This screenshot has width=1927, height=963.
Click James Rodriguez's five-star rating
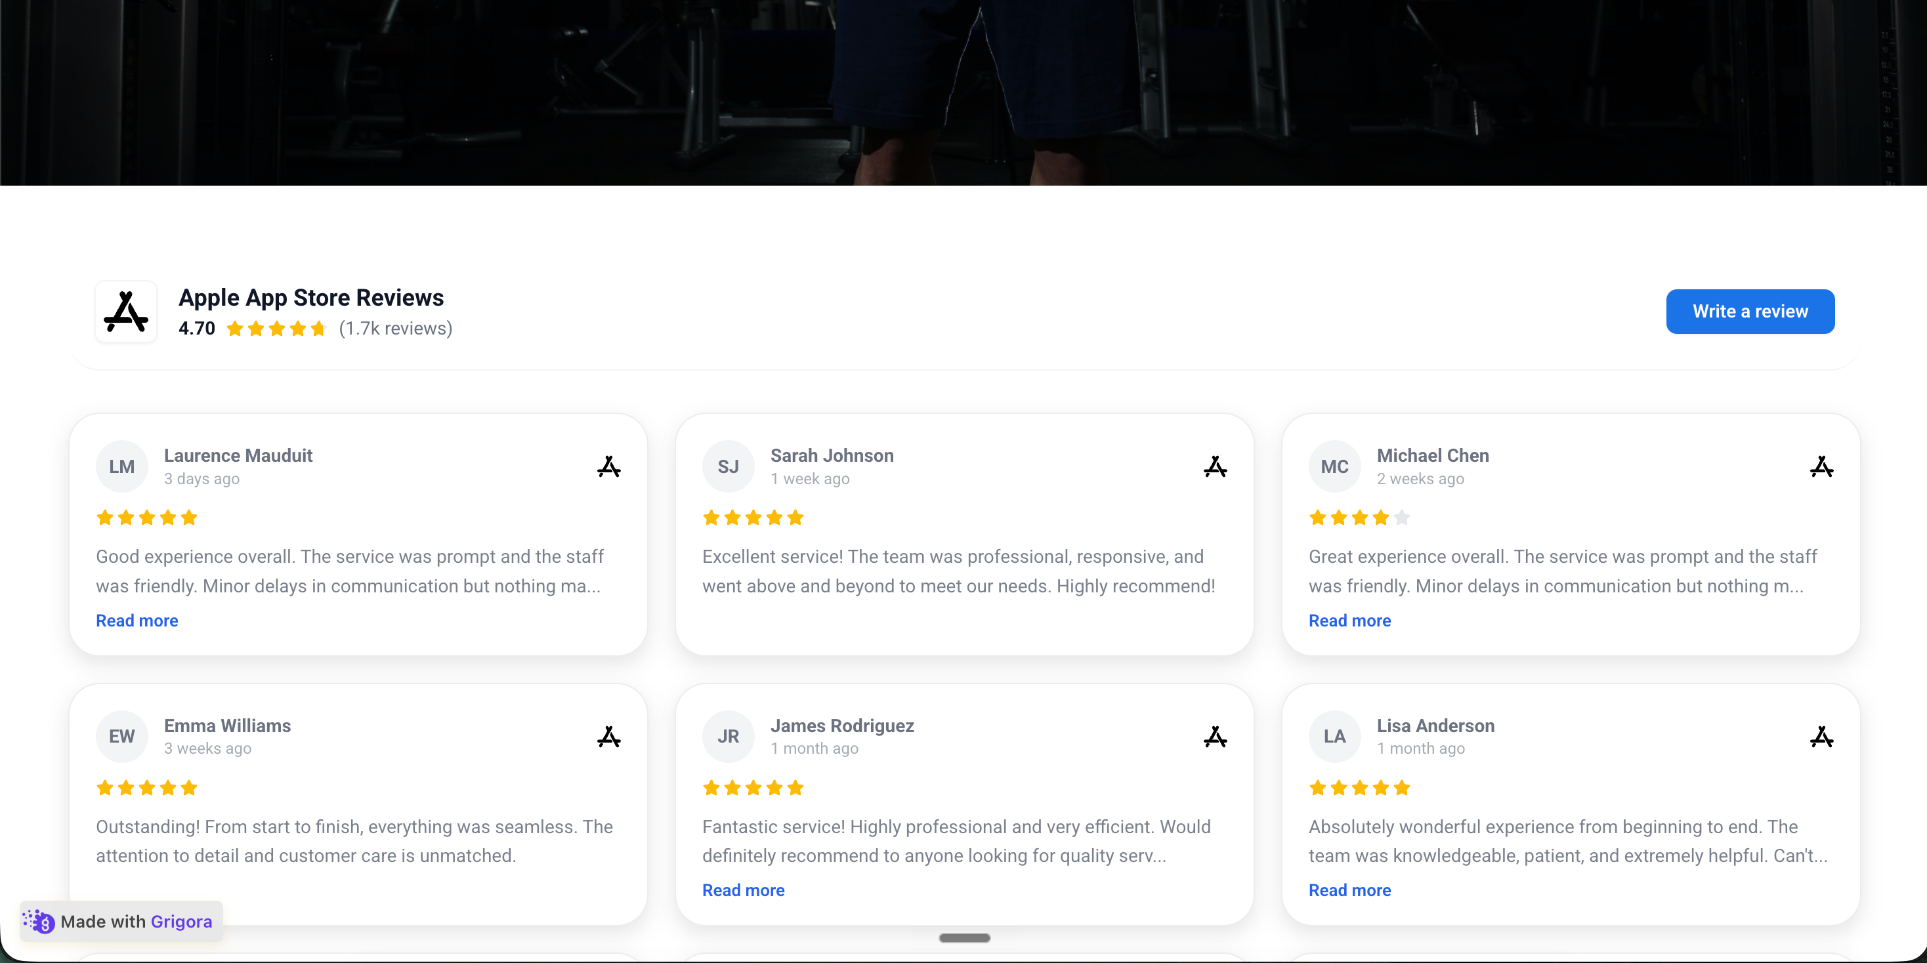[x=753, y=787]
